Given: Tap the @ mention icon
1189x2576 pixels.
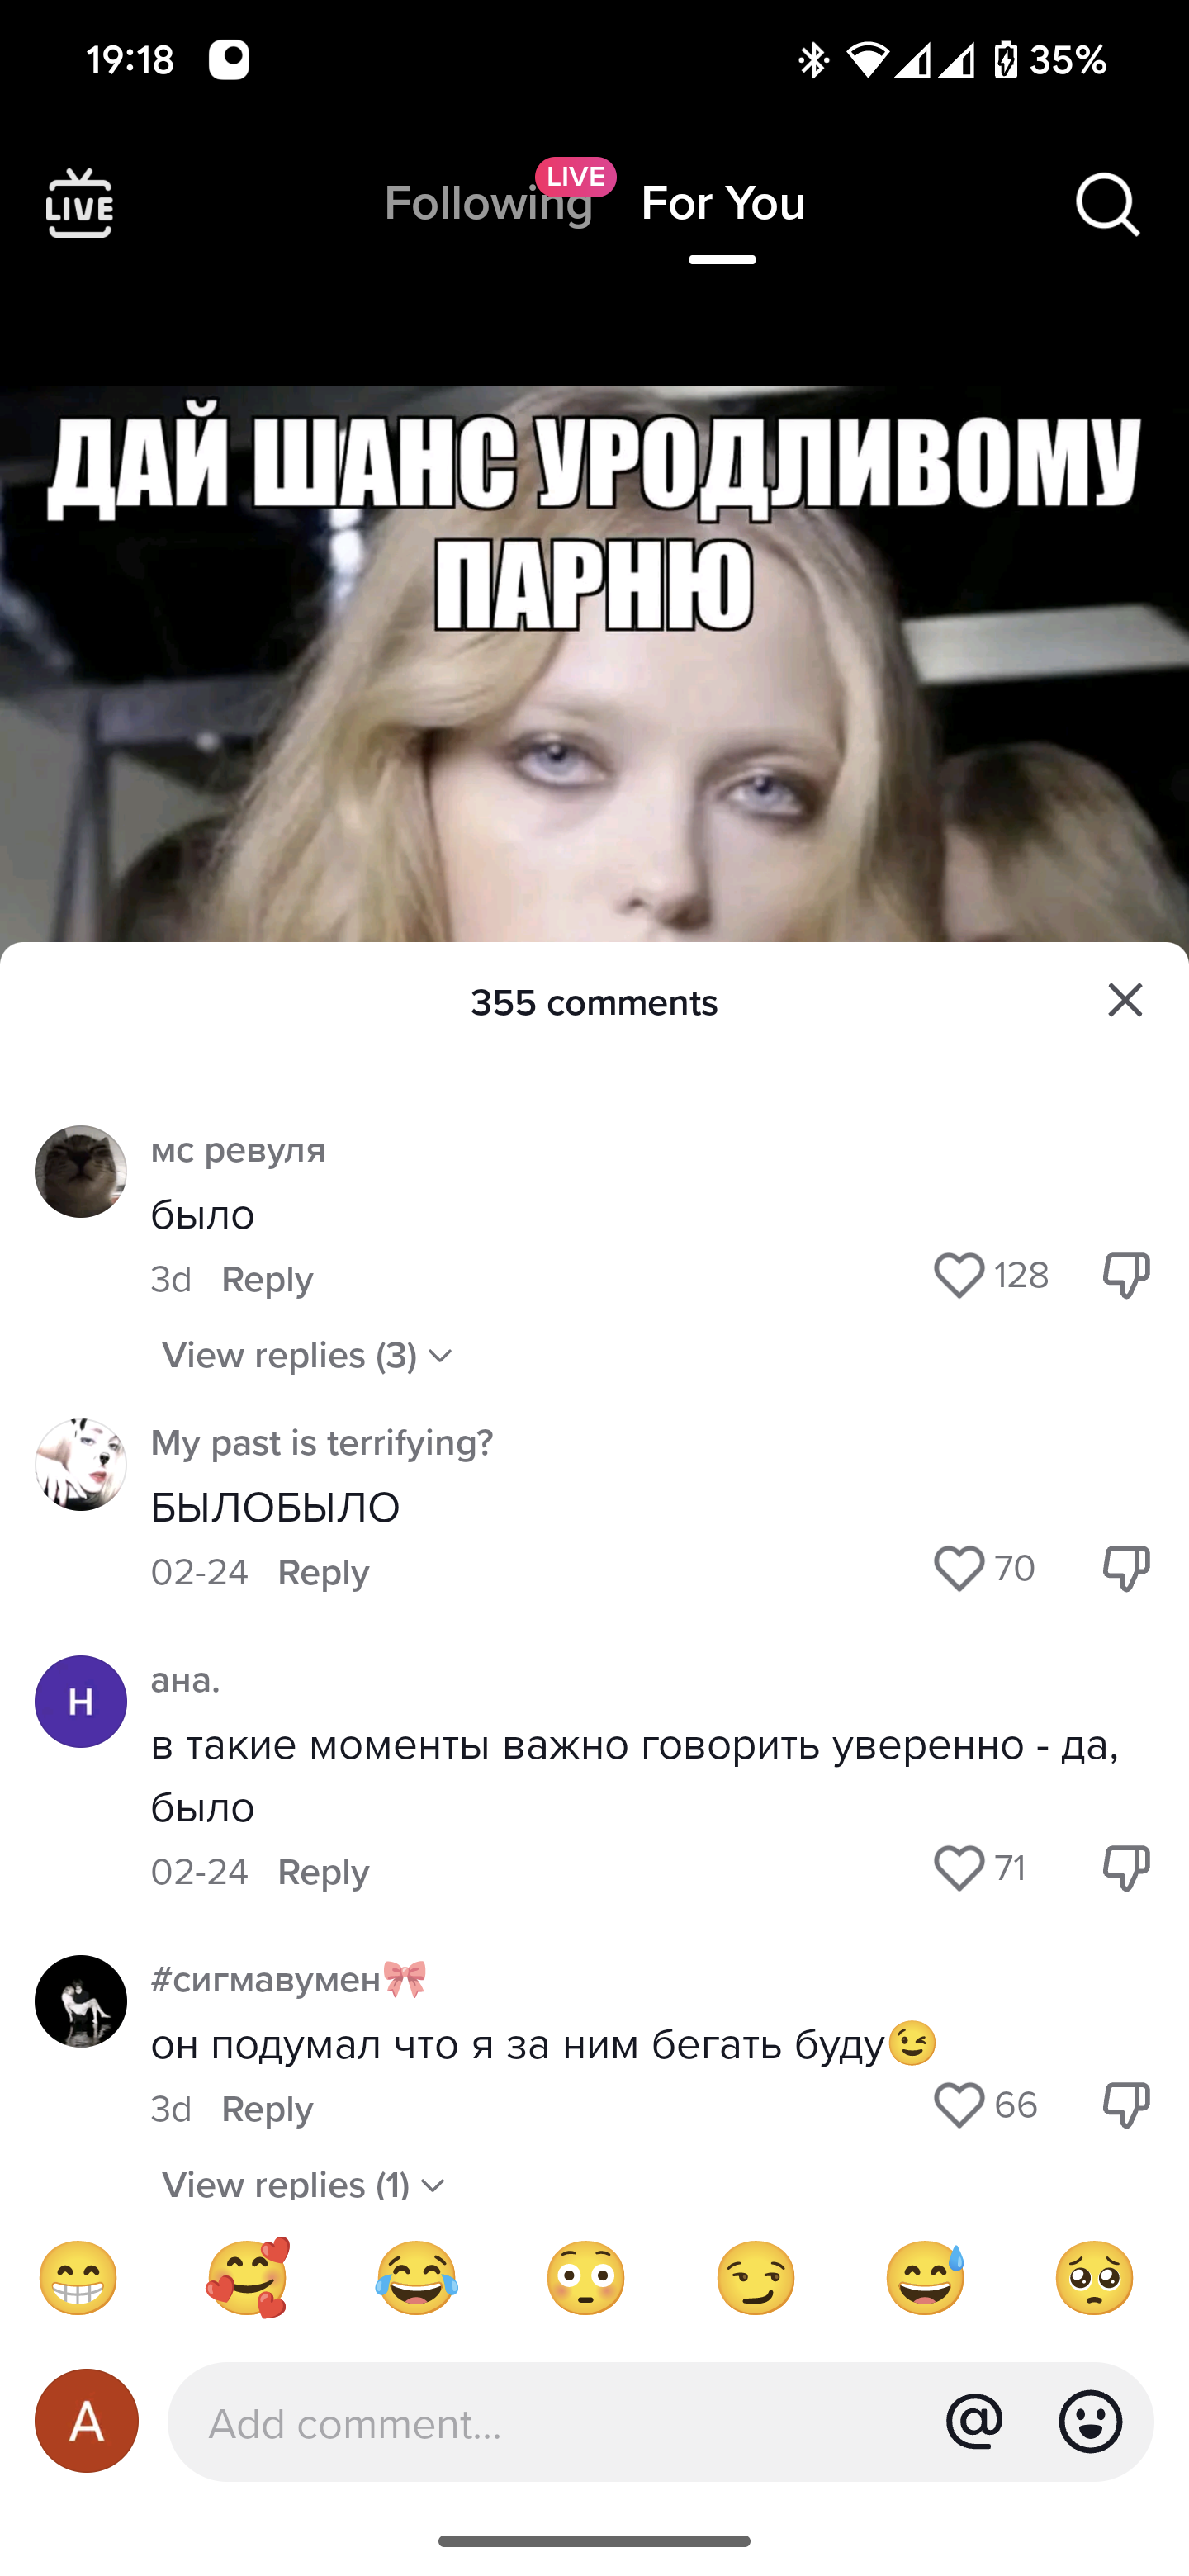Looking at the screenshot, I should (x=974, y=2421).
